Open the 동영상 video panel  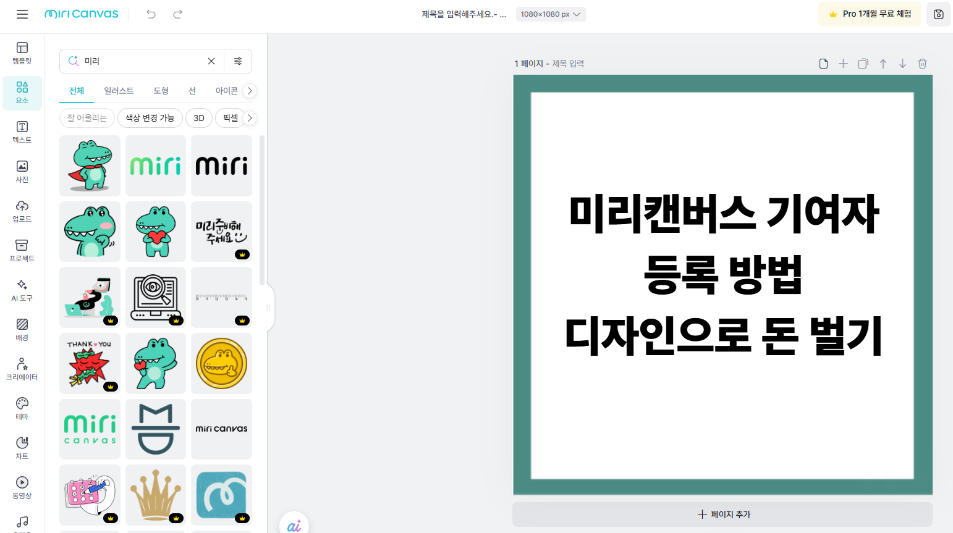pyautogui.click(x=22, y=488)
